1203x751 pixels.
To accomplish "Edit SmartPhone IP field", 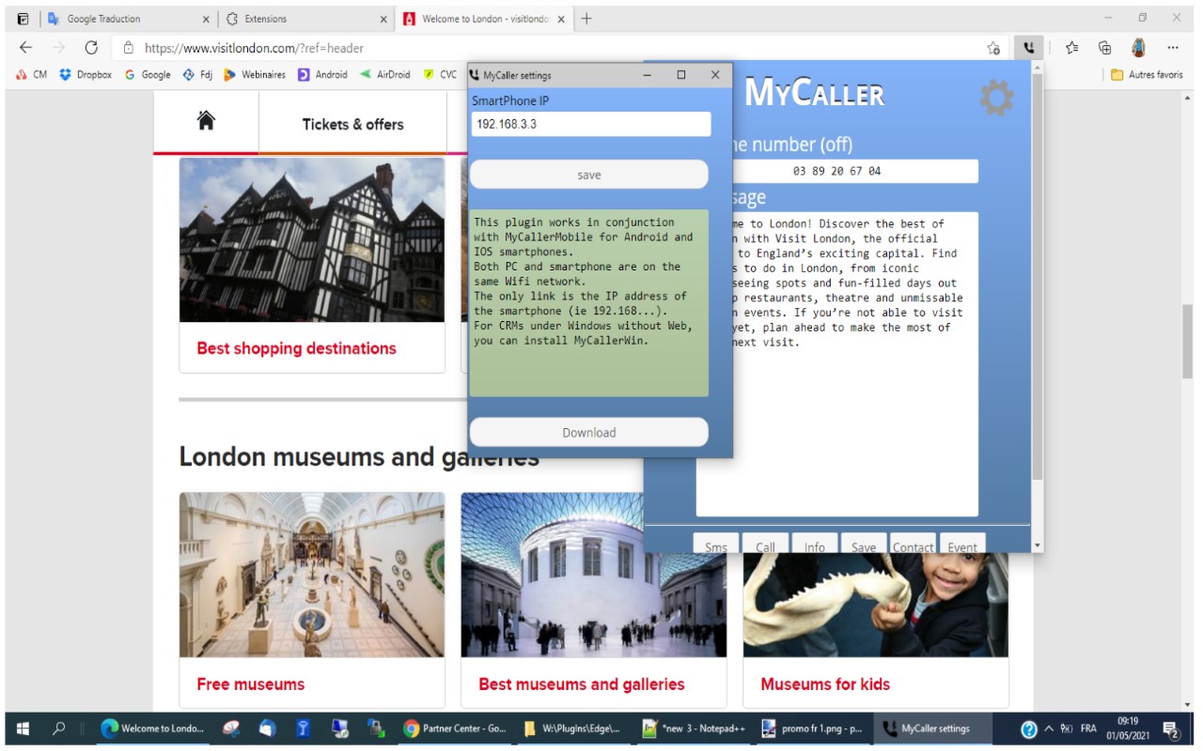I will 591,124.
